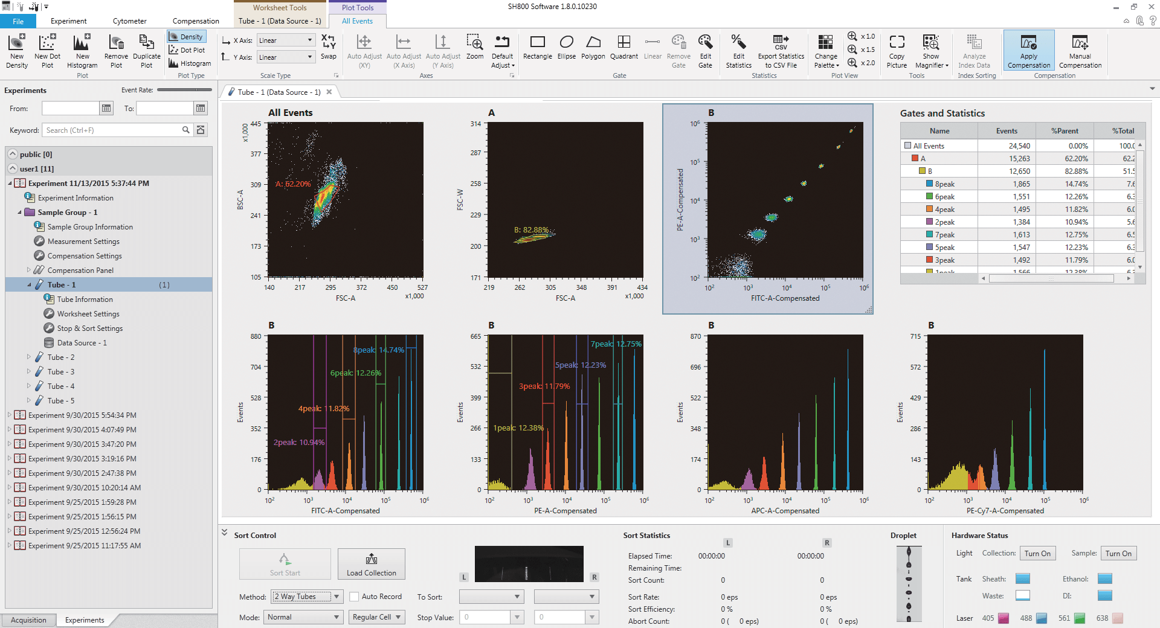
Task: Enable Auto Record in Sort Control
Action: [355, 597]
